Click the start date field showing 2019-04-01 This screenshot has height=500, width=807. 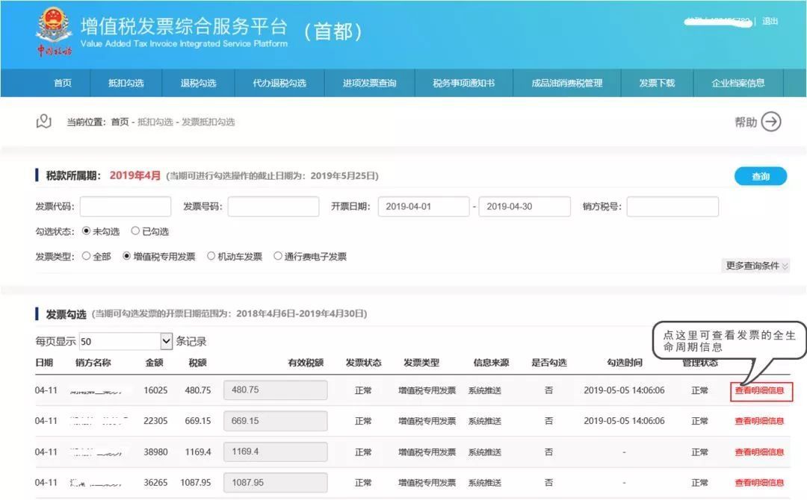point(424,206)
